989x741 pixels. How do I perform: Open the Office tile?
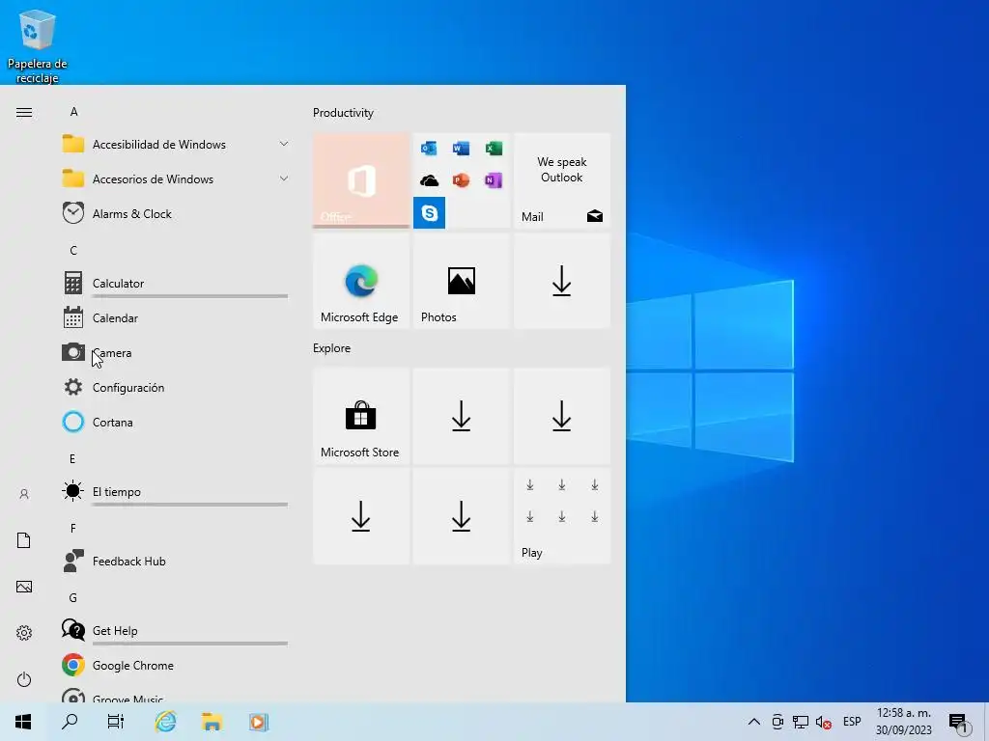pos(361,180)
